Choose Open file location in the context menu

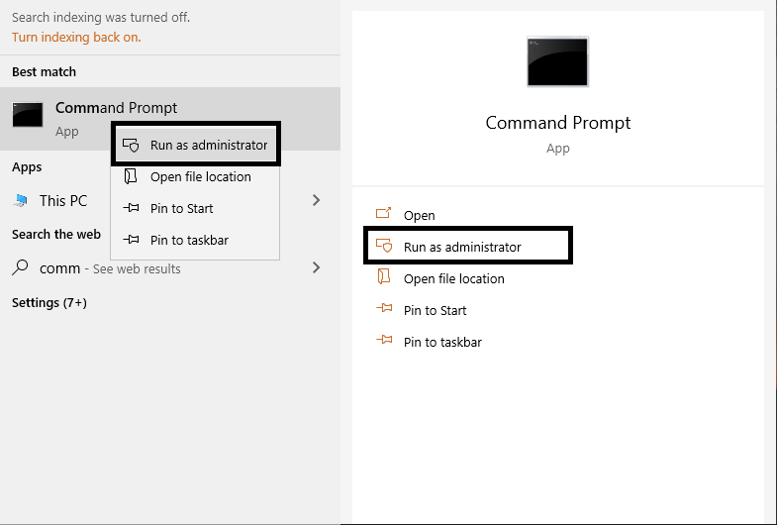coord(200,177)
